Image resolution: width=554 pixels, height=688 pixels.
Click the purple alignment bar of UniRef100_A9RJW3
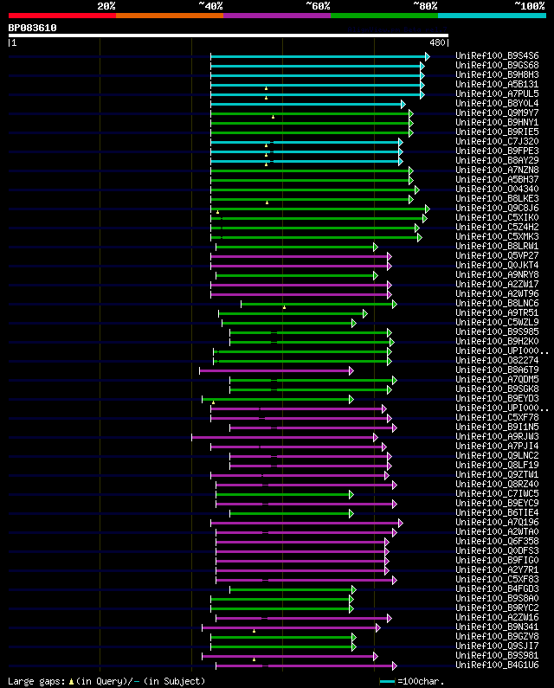[x=285, y=437]
